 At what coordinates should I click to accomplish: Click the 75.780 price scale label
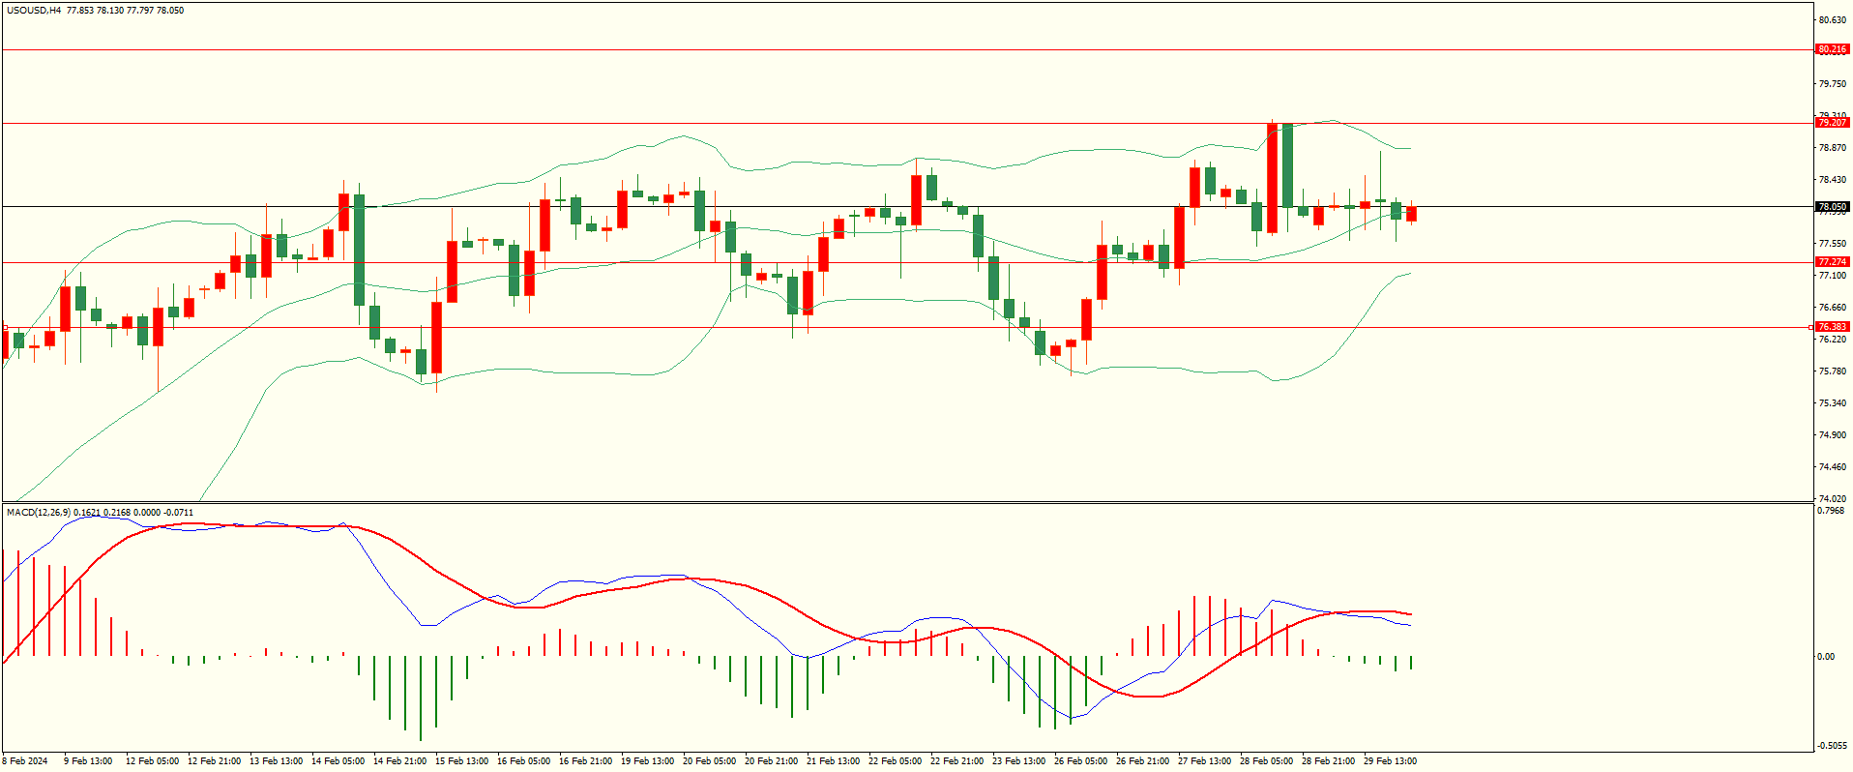(x=1833, y=371)
